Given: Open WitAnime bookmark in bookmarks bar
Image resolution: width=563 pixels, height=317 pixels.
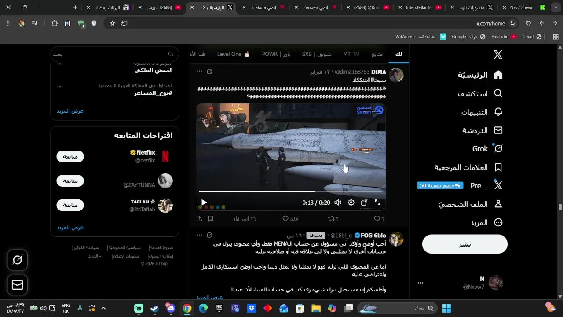Looking at the screenshot, I should pos(421,37).
